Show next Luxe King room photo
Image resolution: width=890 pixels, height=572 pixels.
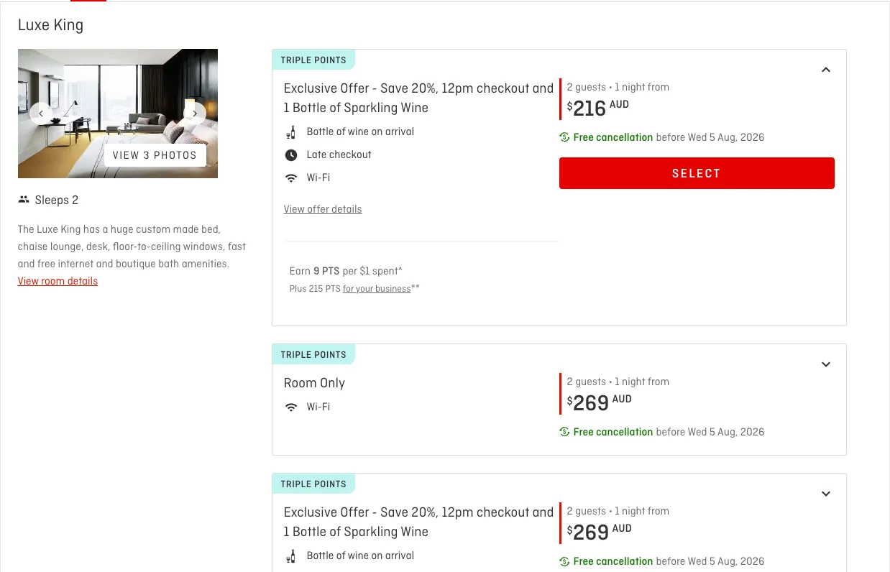195,113
